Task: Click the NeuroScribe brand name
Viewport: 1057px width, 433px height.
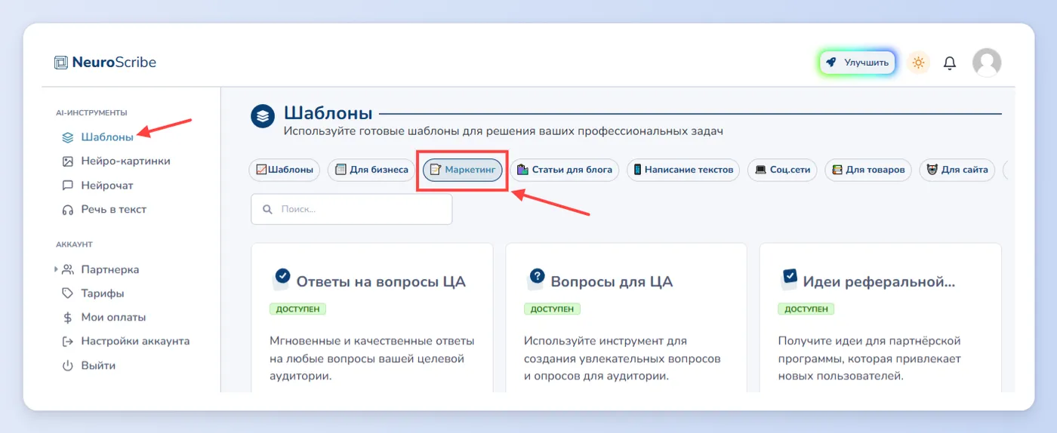Action: point(114,63)
